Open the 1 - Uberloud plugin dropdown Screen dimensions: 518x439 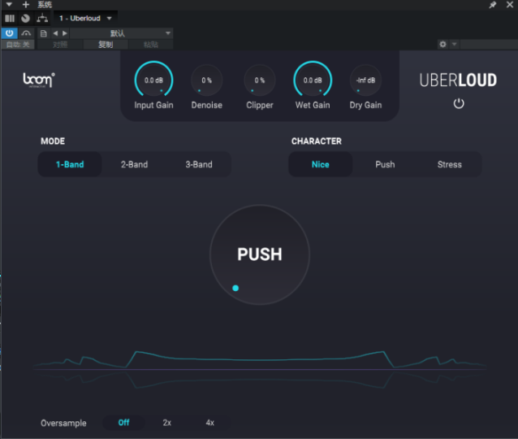tap(86, 18)
